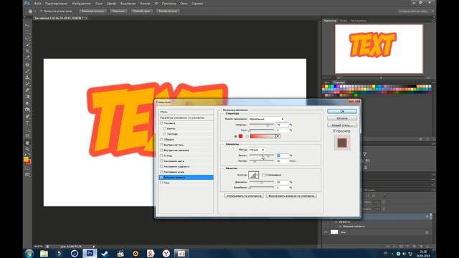The width and height of the screenshot is (459, 258).
Task: Select the Lasso tool
Action: pos(27,38)
